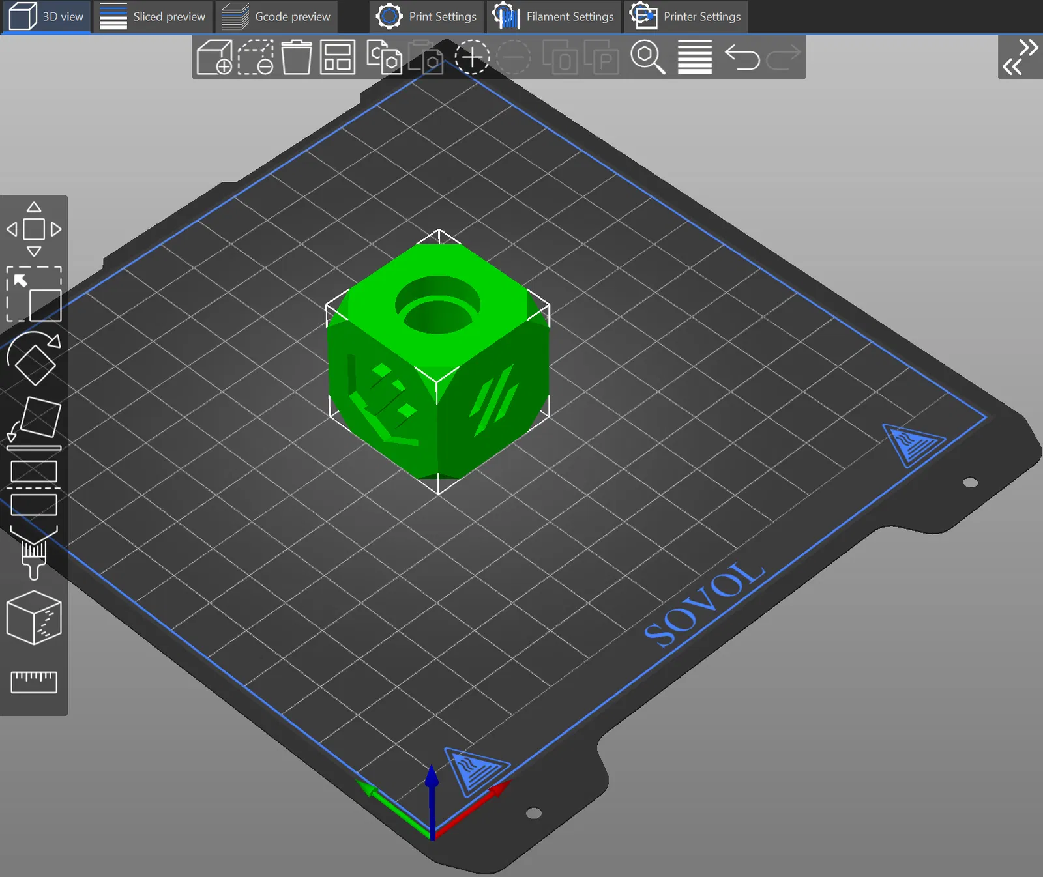Click the Add object cube icon
Image resolution: width=1043 pixels, height=877 pixels.
click(214, 57)
